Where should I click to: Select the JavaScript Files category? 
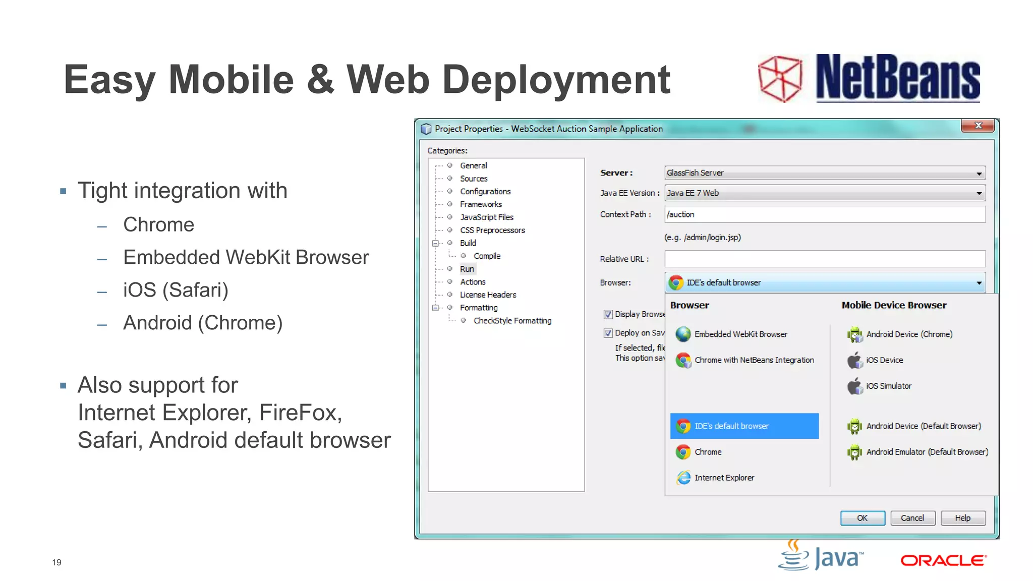[x=487, y=217]
